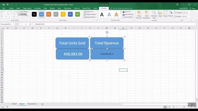The width and height of the screenshot is (198, 111).
Task: Apply gray shape style preset
Action: tap(56, 14)
